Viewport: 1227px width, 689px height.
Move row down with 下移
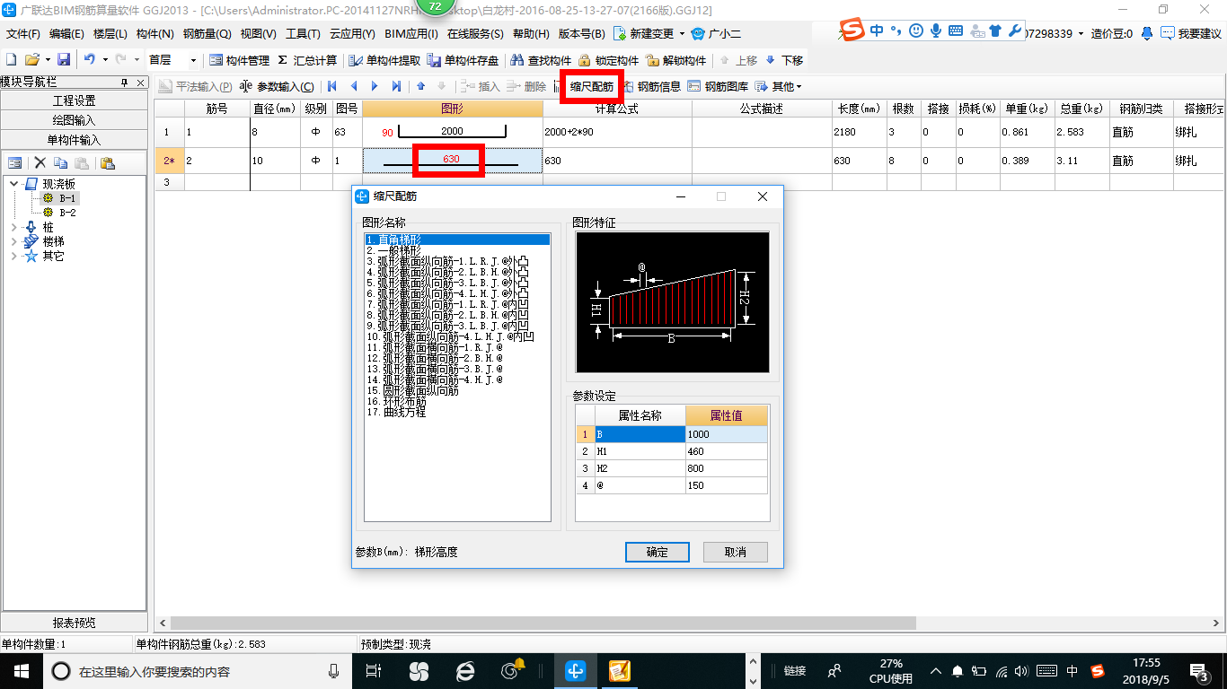pyautogui.click(x=784, y=60)
